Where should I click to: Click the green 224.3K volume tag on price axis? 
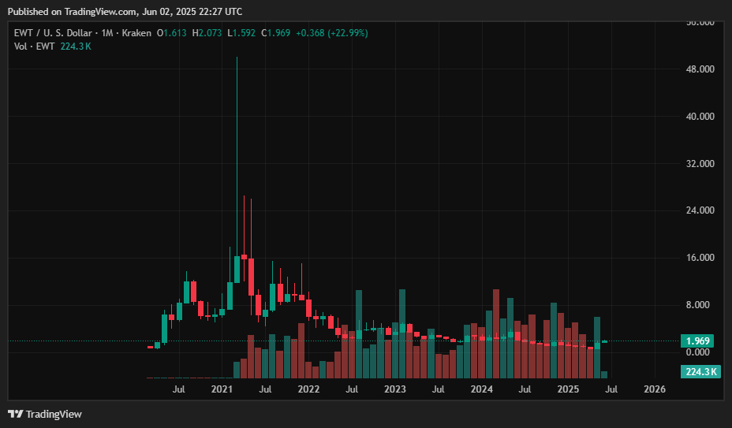700,372
